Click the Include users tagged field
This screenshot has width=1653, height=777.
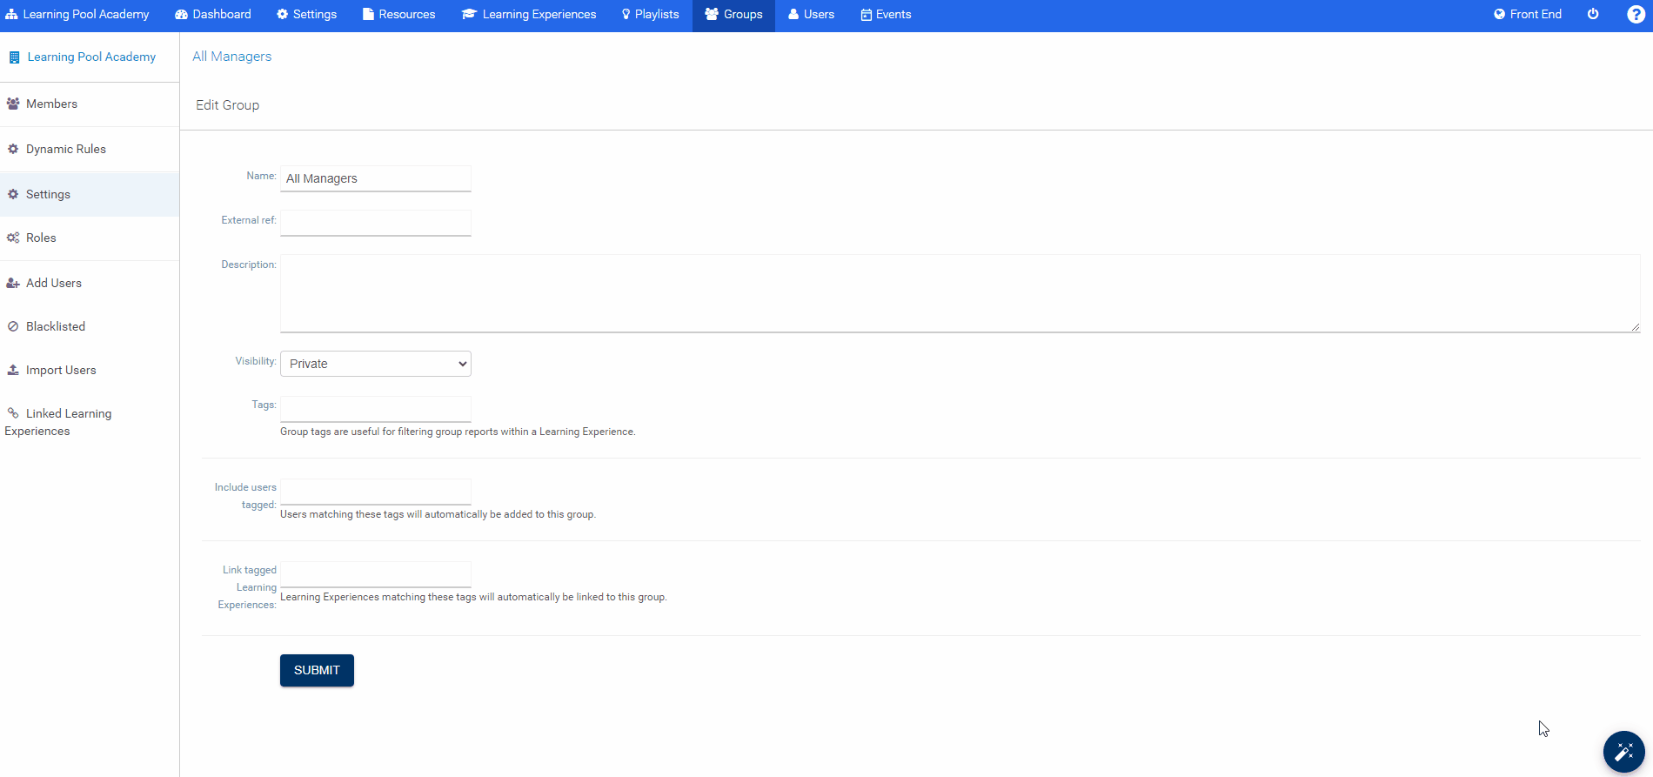[375, 492]
